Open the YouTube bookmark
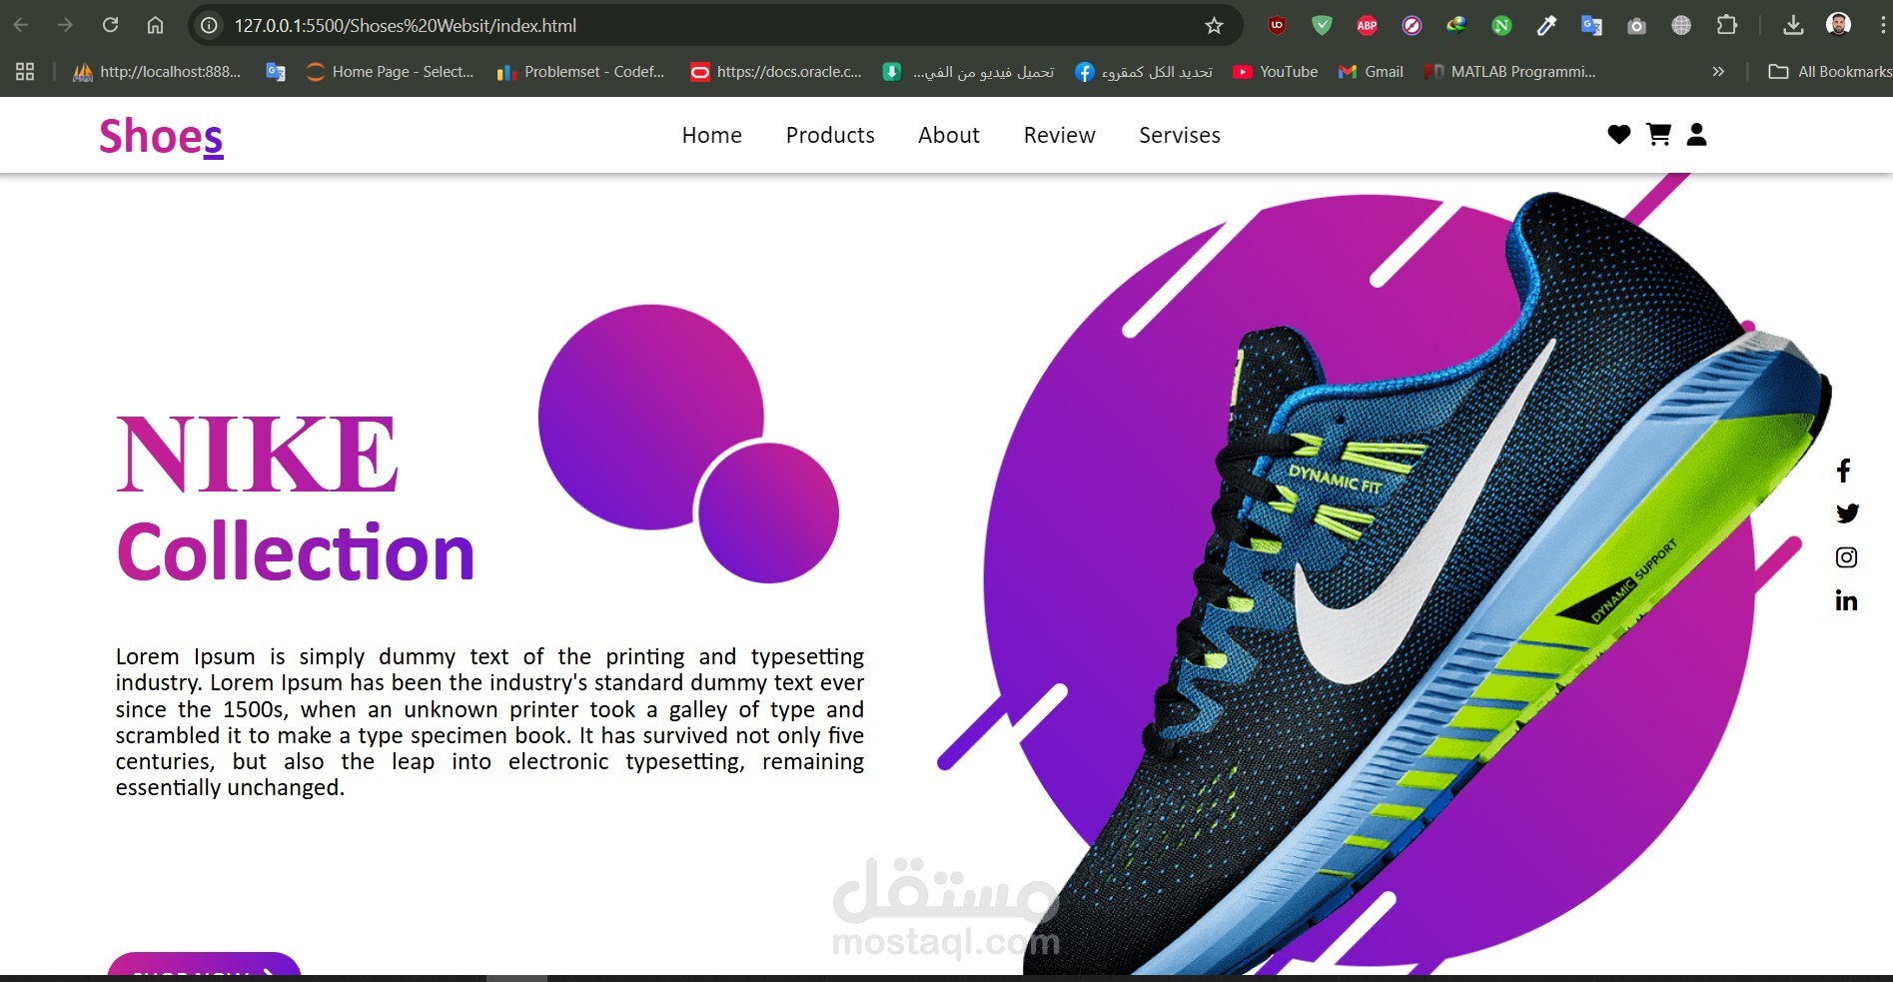 tap(1276, 71)
